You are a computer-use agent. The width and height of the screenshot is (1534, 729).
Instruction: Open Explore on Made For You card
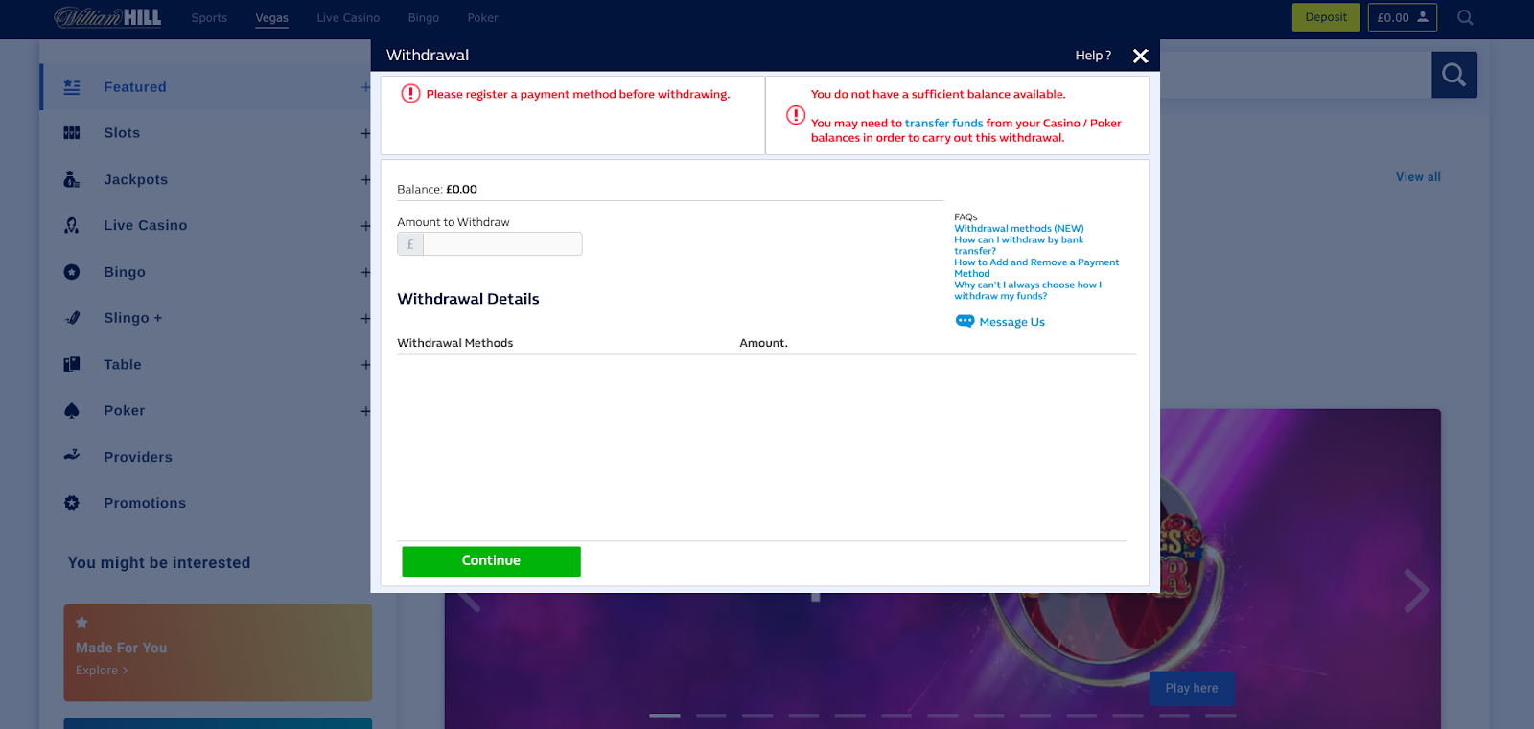[x=101, y=671]
